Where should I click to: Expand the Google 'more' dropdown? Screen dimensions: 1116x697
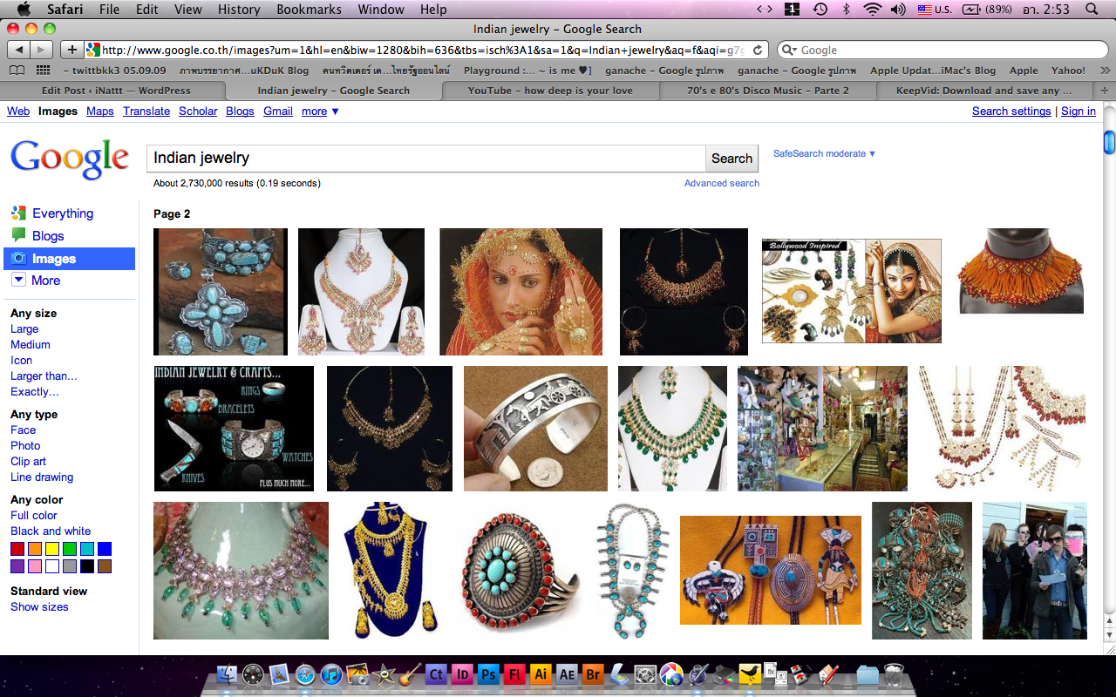[320, 112]
